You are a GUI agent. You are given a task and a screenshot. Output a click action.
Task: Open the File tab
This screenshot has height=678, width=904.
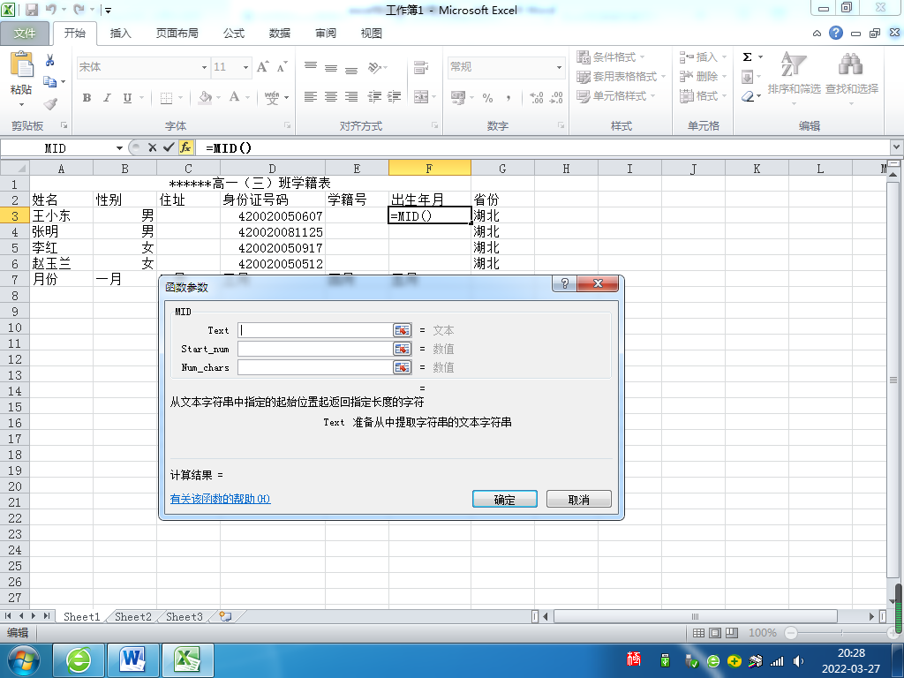24,33
